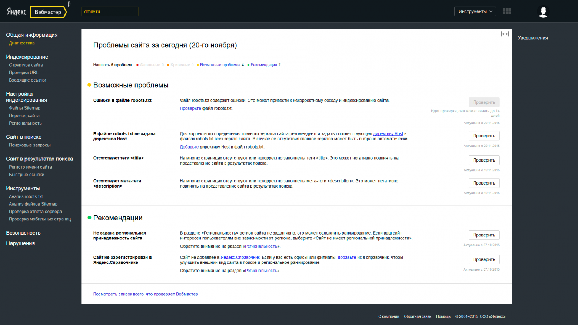Open the full list of Webmaster checks
Screen dimensions: 578x325
(146, 294)
